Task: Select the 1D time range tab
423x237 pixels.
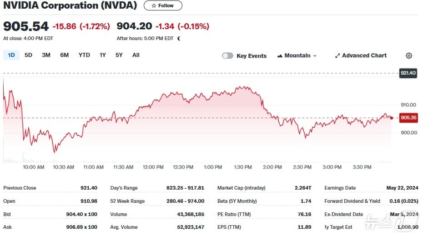Action: (x=11, y=55)
